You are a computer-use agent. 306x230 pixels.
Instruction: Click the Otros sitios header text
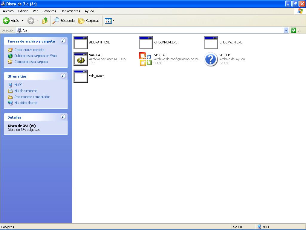pos(17,76)
